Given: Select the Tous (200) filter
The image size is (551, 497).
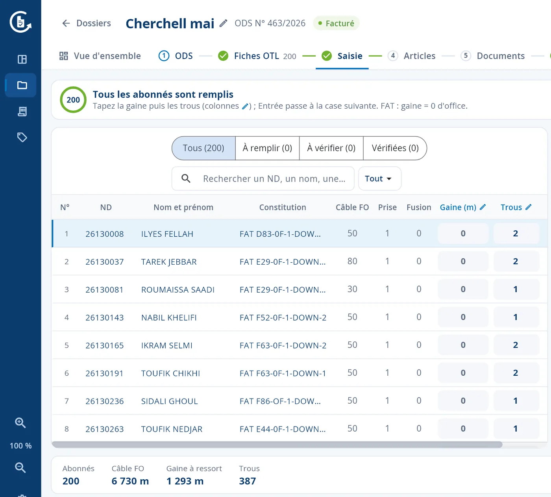Looking at the screenshot, I should (203, 148).
